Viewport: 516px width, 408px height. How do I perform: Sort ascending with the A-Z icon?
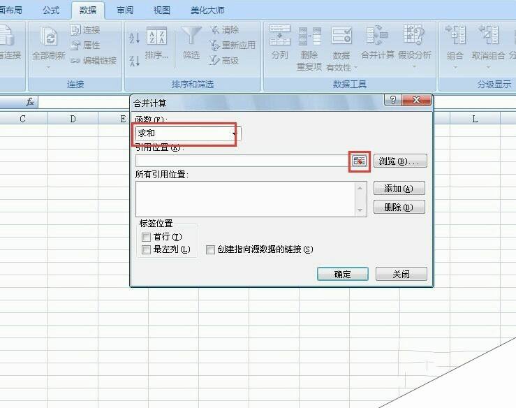[135, 38]
